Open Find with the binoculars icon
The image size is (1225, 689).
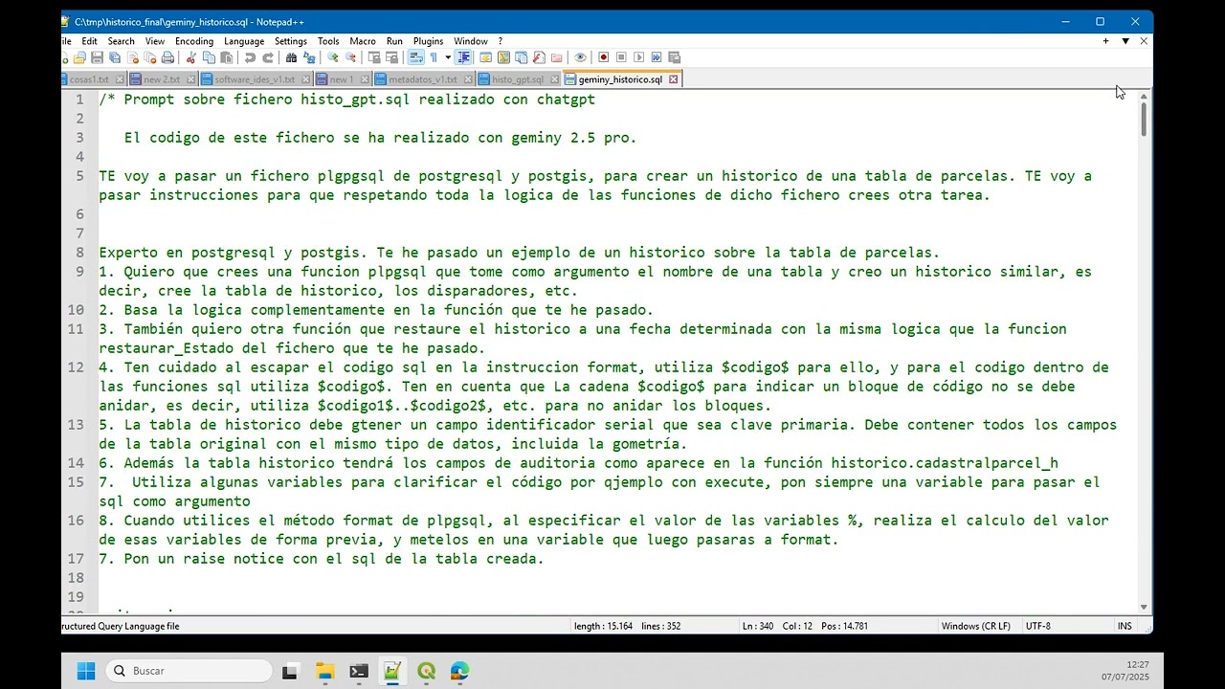pyautogui.click(x=291, y=57)
